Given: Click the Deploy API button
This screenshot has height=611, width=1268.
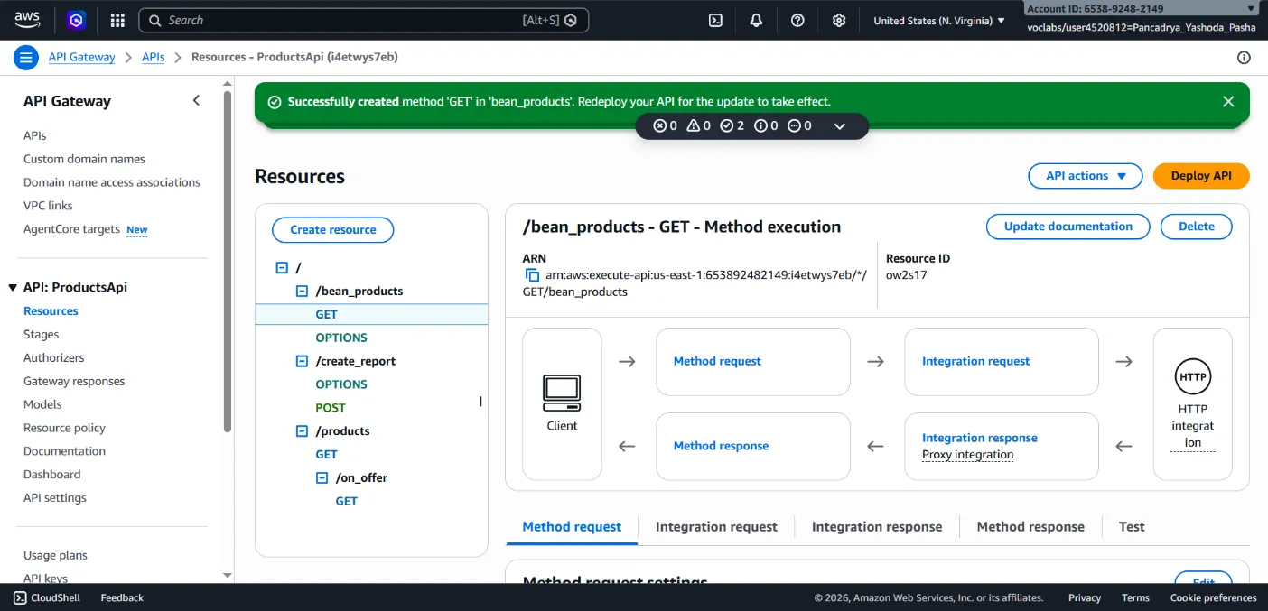Looking at the screenshot, I should coord(1201,176).
